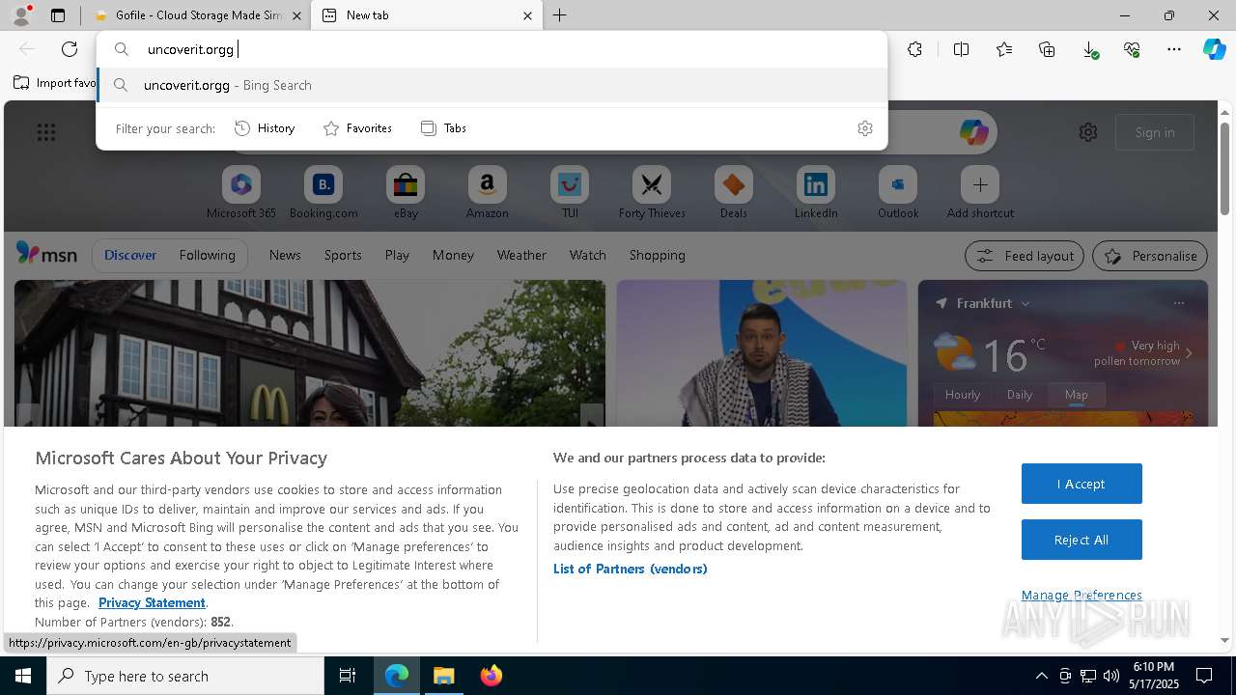Image resolution: width=1236 pixels, height=695 pixels.
Task: Open the profile avatar icon
Action: [x=21, y=15]
